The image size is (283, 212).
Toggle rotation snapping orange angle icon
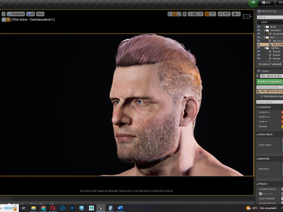coord(207,14)
